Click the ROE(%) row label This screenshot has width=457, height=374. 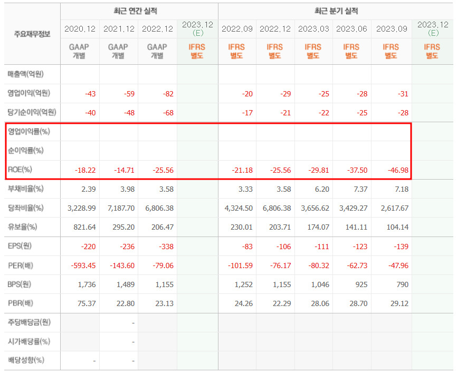pos(20,170)
